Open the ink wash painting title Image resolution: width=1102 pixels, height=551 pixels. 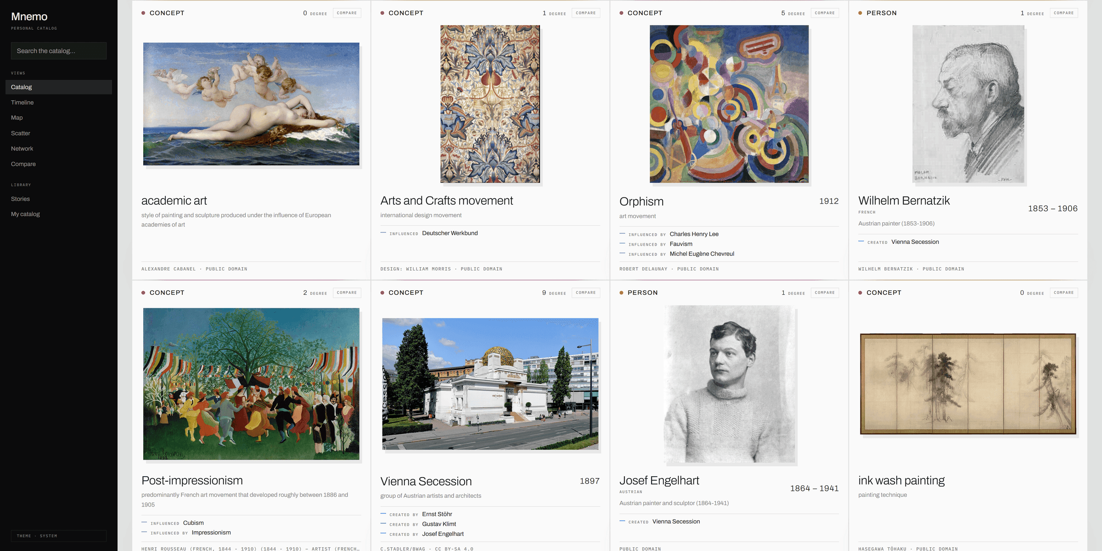click(901, 480)
